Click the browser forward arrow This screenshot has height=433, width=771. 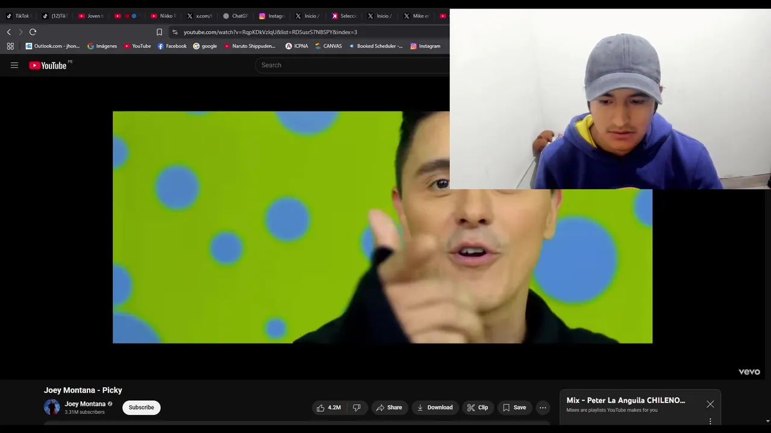20,32
